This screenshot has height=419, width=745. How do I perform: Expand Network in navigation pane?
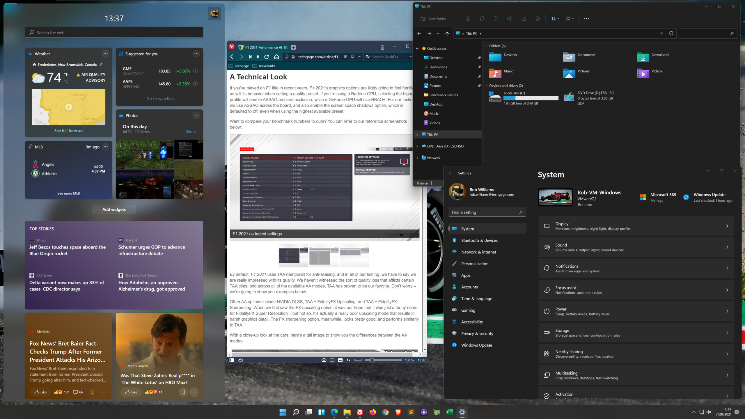coord(417,158)
